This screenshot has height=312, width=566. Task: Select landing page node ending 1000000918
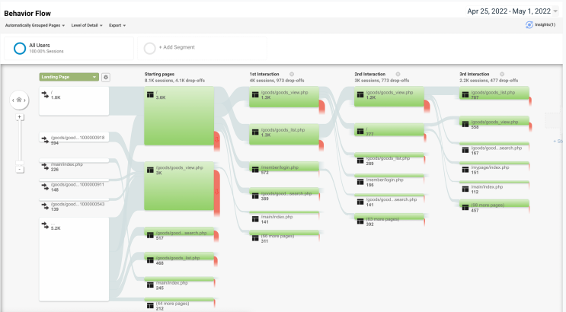click(74, 138)
